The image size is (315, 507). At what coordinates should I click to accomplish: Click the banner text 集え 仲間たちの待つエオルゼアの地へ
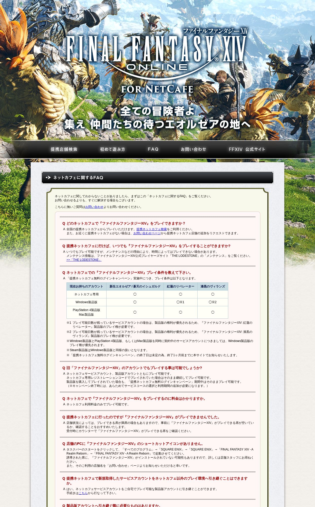pyautogui.click(x=157, y=124)
